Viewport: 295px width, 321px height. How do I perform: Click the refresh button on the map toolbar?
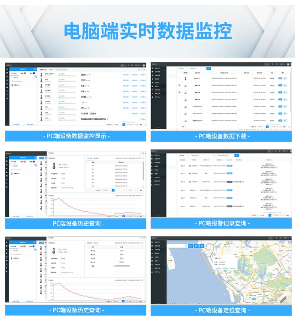coord(196,246)
